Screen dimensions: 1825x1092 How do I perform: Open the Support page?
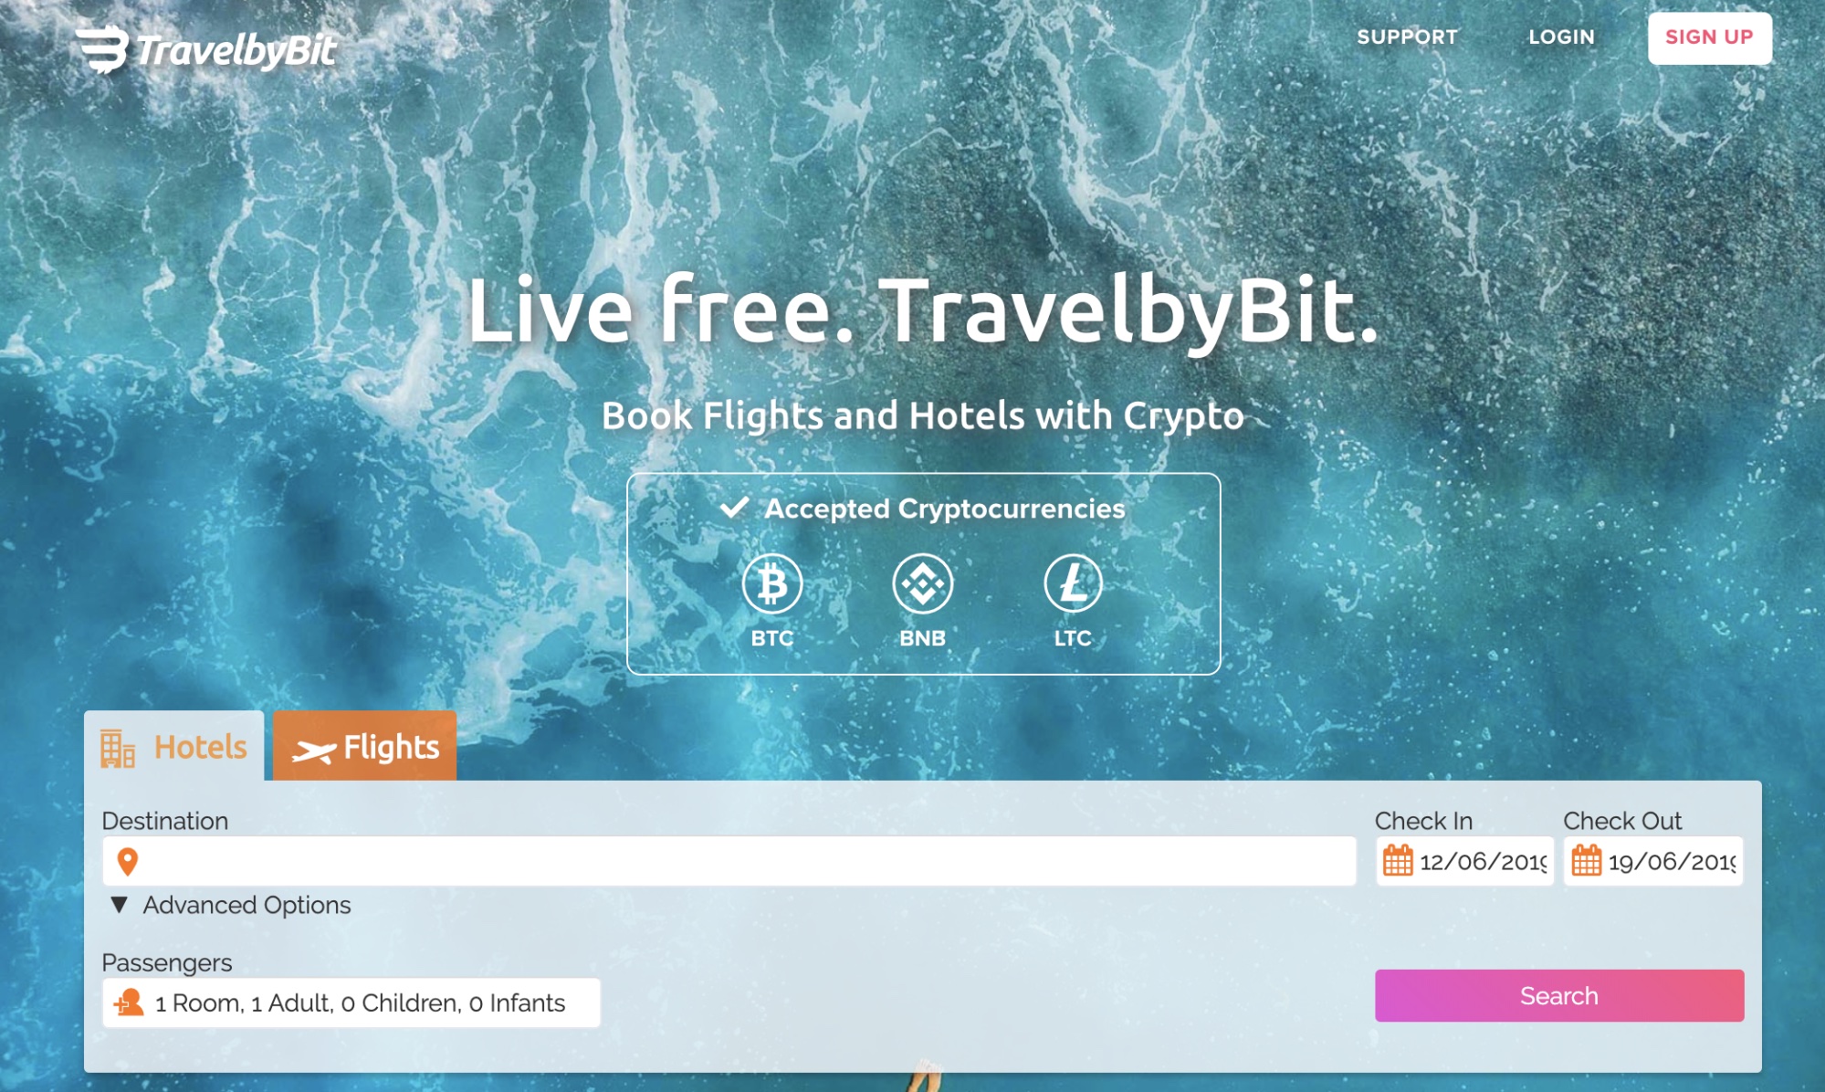tap(1407, 37)
